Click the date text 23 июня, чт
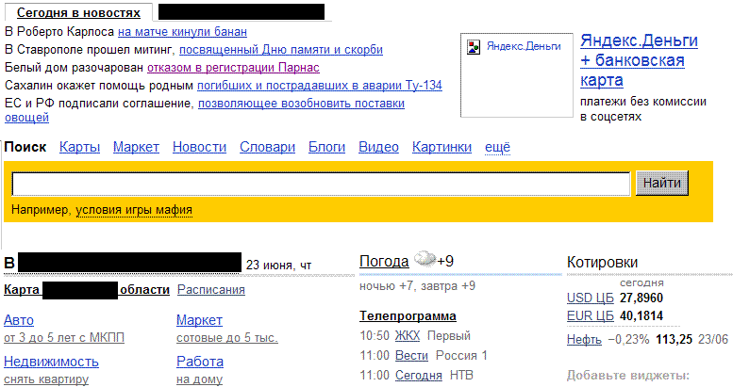 point(278,266)
